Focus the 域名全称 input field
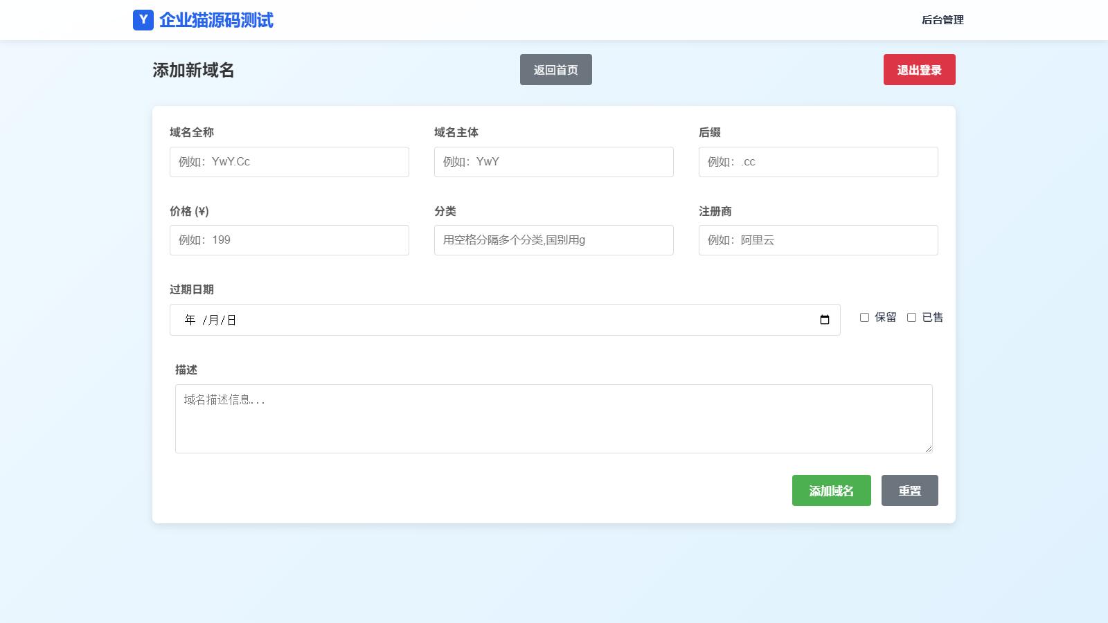1108x623 pixels. click(289, 162)
